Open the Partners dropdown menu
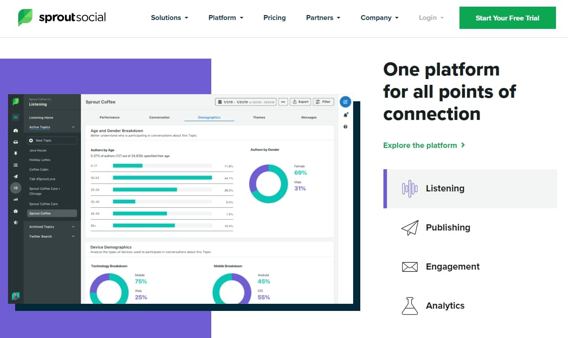 tap(323, 18)
